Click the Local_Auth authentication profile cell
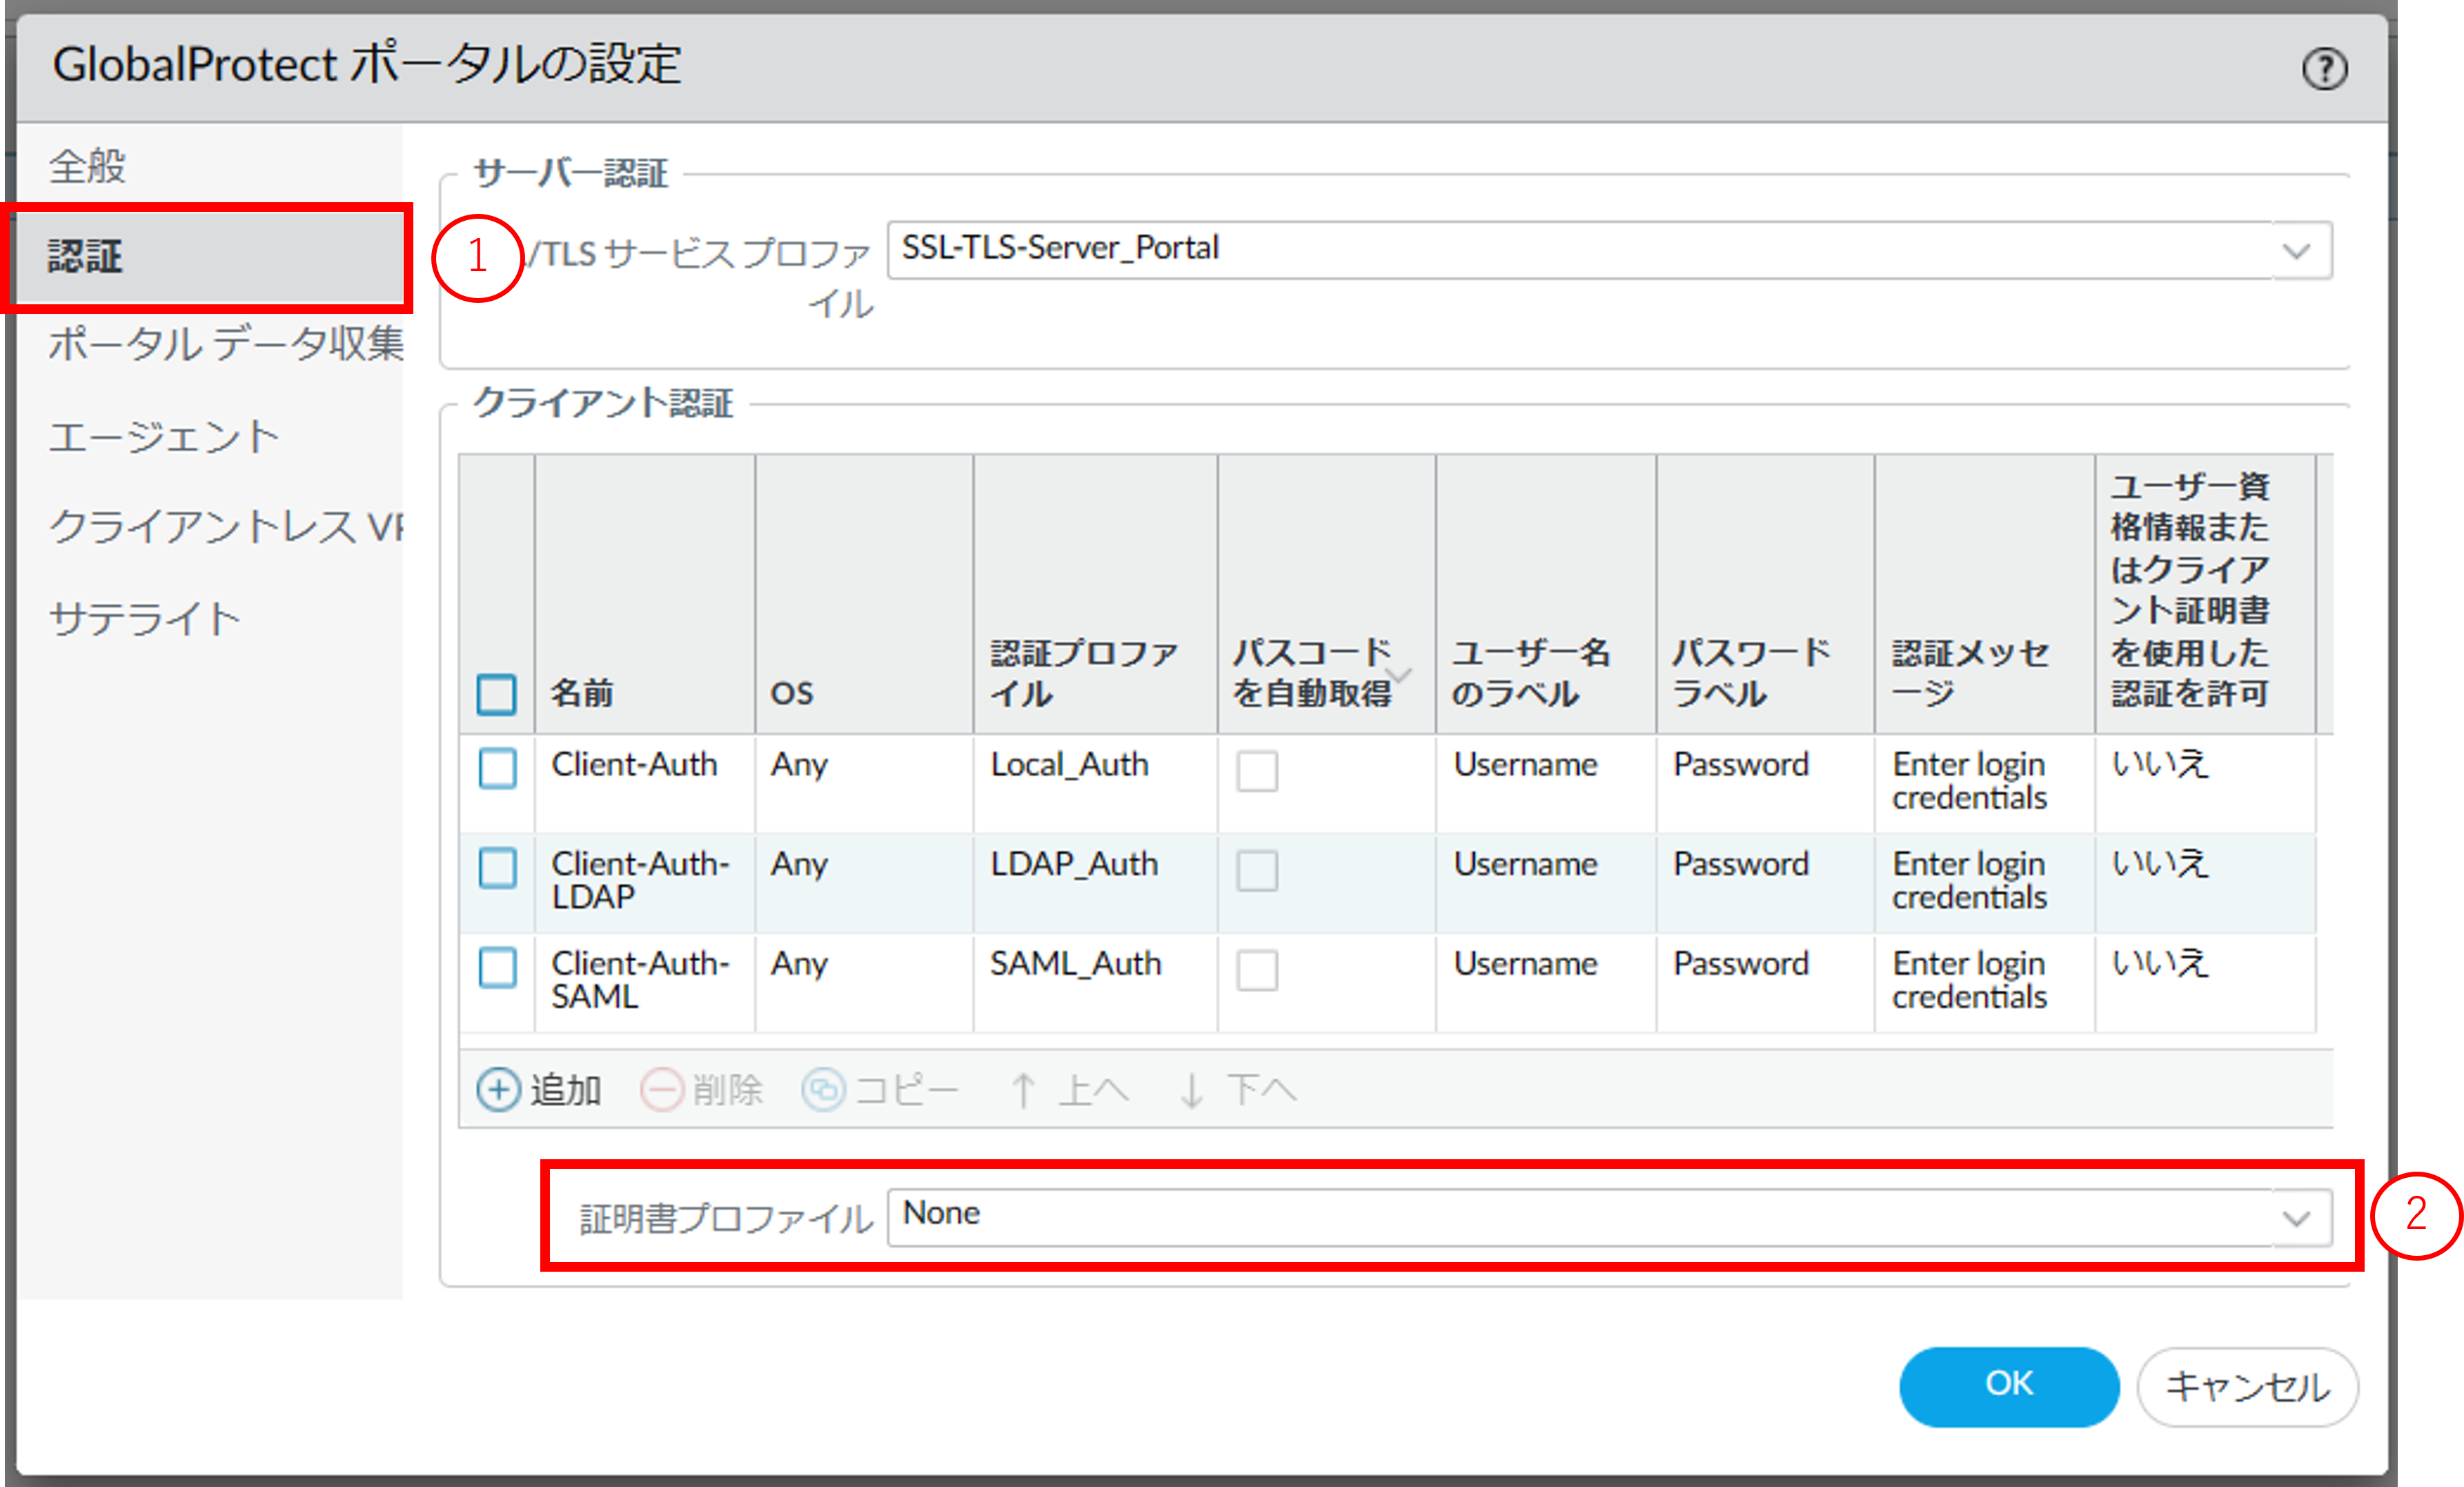Screen dimensions: 2464x1487 (1069, 765)
